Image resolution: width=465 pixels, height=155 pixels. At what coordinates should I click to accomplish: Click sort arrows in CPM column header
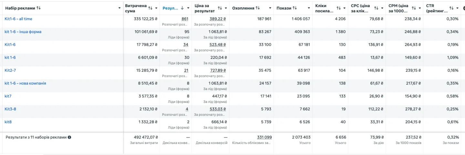(414, 8)
